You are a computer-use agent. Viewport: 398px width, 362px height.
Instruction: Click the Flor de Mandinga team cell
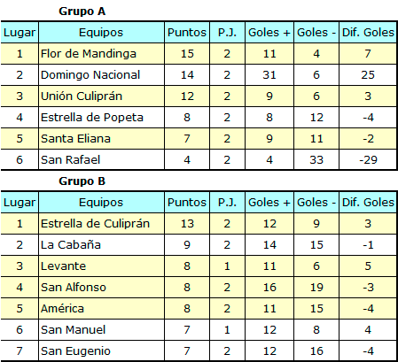point(101,53)
